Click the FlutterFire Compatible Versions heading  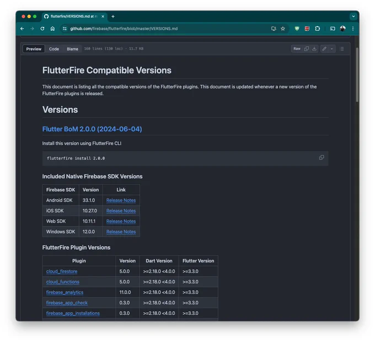(106, 71)
